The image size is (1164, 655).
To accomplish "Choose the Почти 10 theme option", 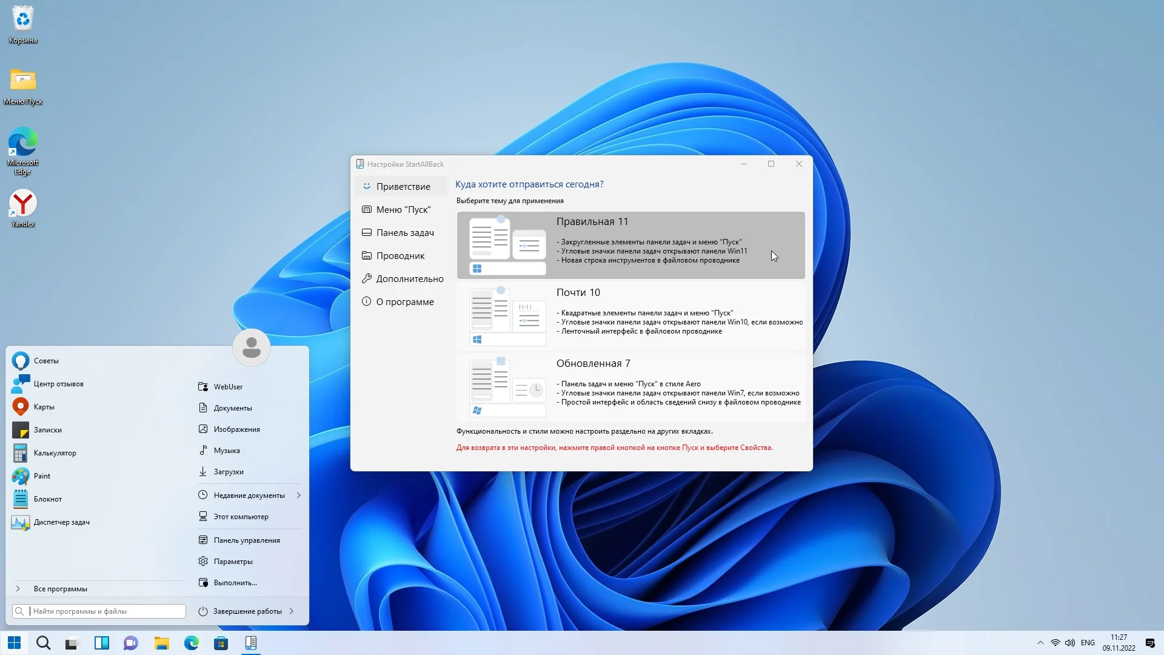I will tap(630, 316).
